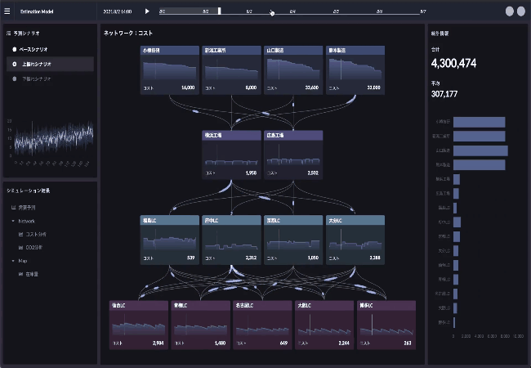Viewport: 531px width, 368px height.
Task: Click the list icon beside 予測シナリオ header
Action: pos(8,34)
